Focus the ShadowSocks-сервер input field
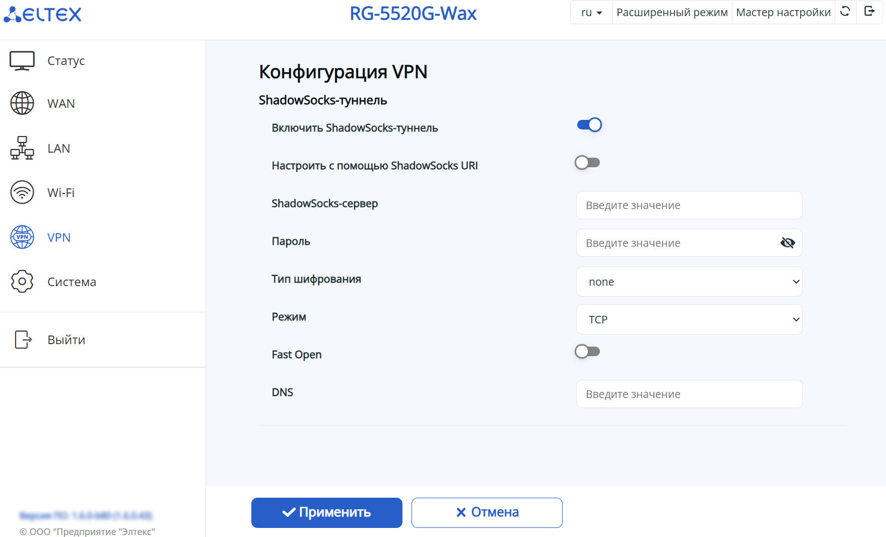The image size is (886, 537). click(689, 205)
